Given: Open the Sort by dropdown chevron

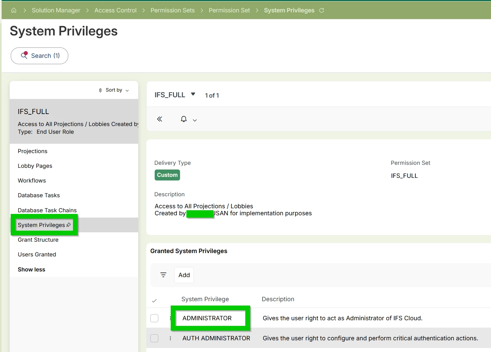Looking at the screenshot, I should pyautogui.click(x=127, y=91).
